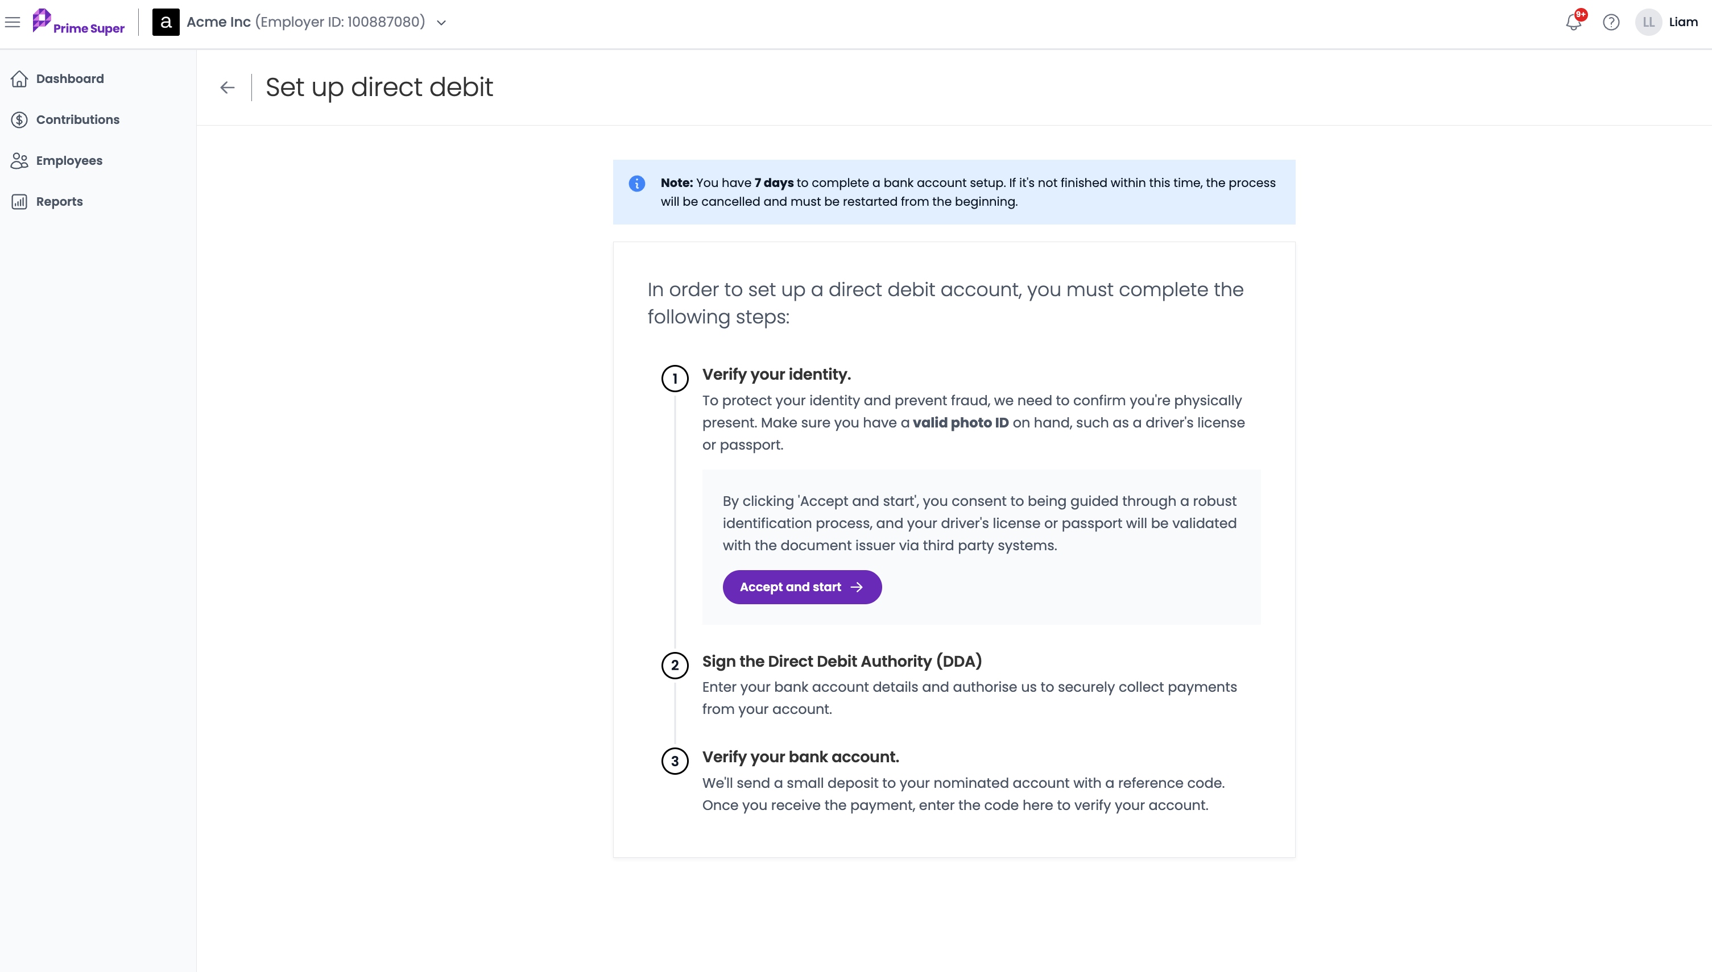Click the LL user avatar

(x=1648, y=22)
